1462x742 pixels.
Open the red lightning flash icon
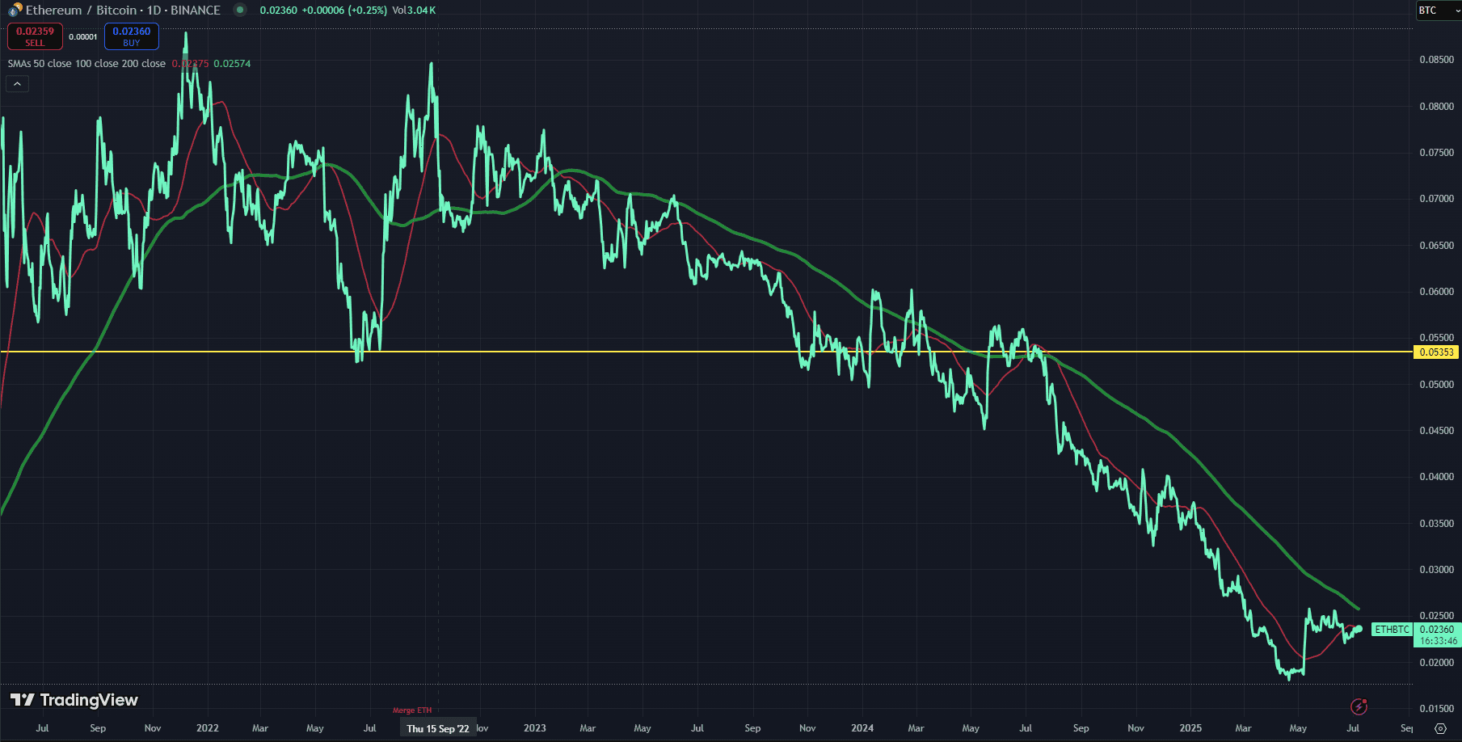(x=1359, y=707)
